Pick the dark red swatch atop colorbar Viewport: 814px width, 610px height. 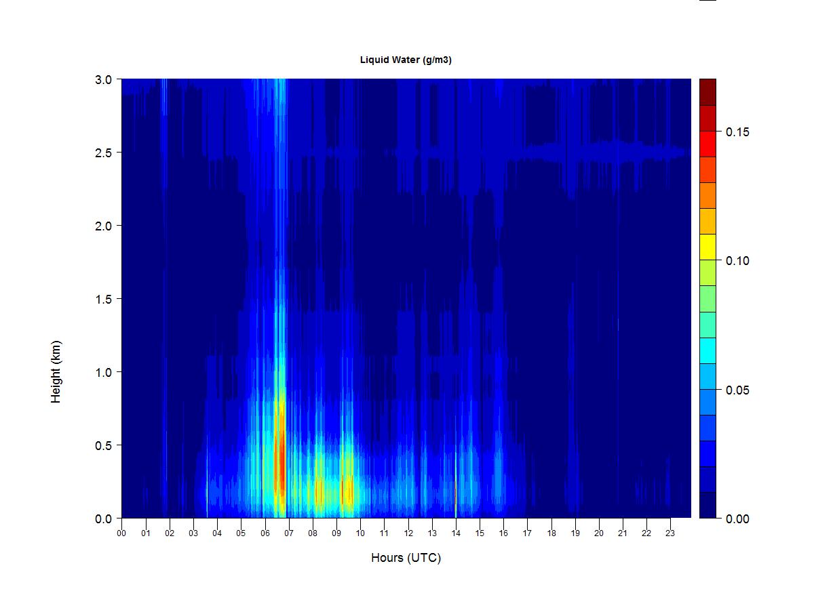[708, 92]
